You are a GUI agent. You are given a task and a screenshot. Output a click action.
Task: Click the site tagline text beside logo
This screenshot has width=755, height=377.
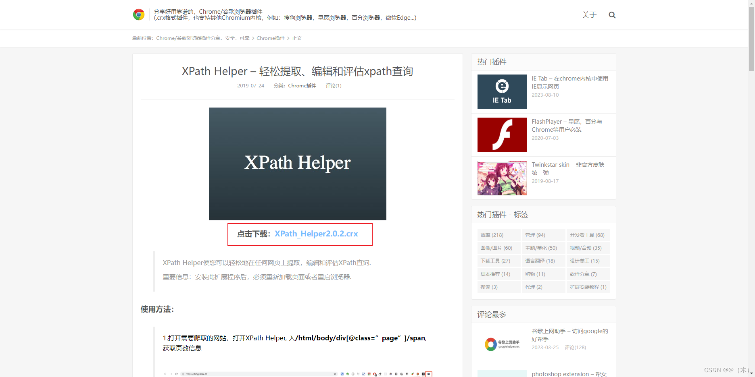[285, 15]
